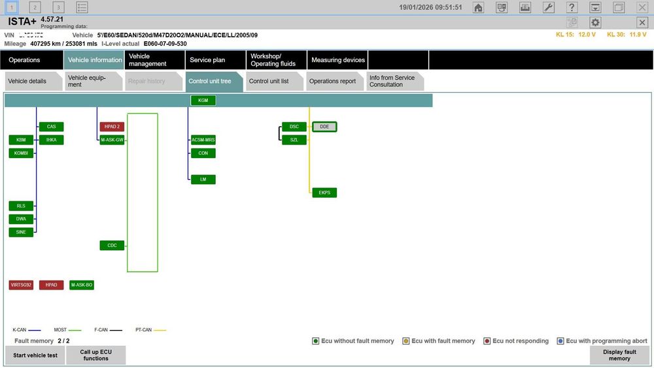Click the greyed copy icon beside gear

572,22
